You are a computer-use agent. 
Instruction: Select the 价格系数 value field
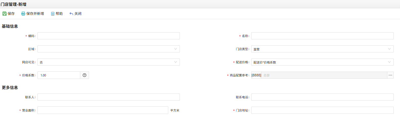click(x=59, y=75)
